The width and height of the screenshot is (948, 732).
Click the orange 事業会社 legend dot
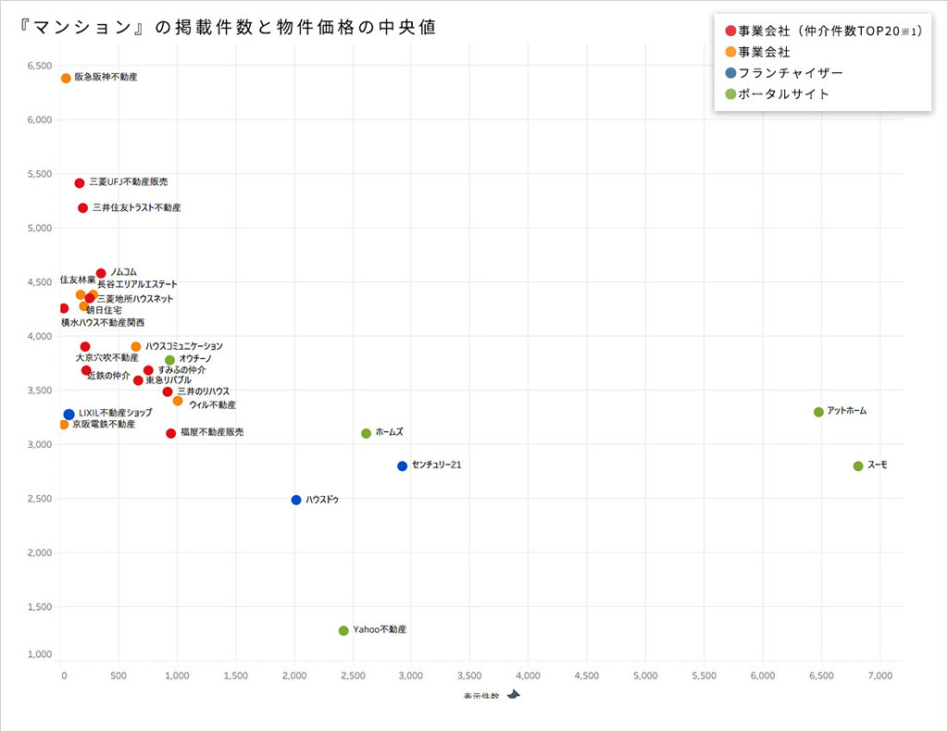click(x=730, y=53)
